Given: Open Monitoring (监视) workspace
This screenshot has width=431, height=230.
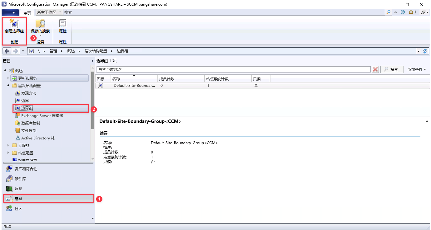Looking at the screenshot, I should 48,189.
